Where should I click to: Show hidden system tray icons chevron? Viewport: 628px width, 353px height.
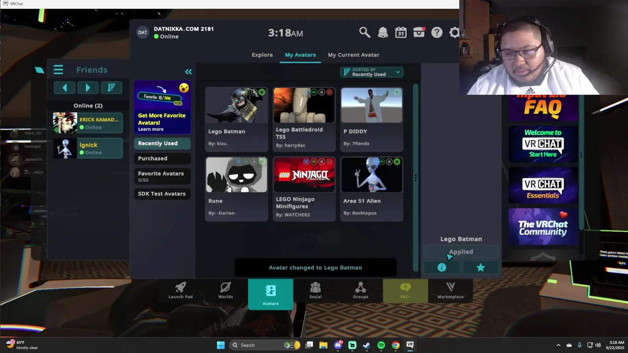(x=558, y=345)
